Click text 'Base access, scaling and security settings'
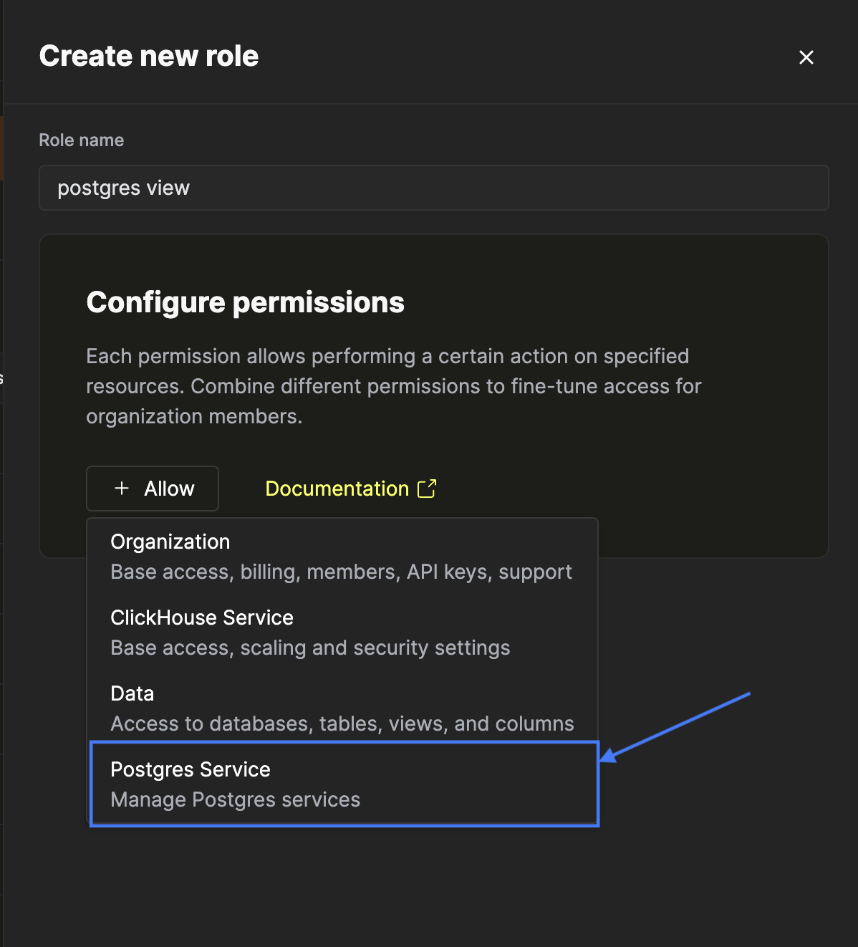Viewport: 858px width, 947px height. pos(311,648)
